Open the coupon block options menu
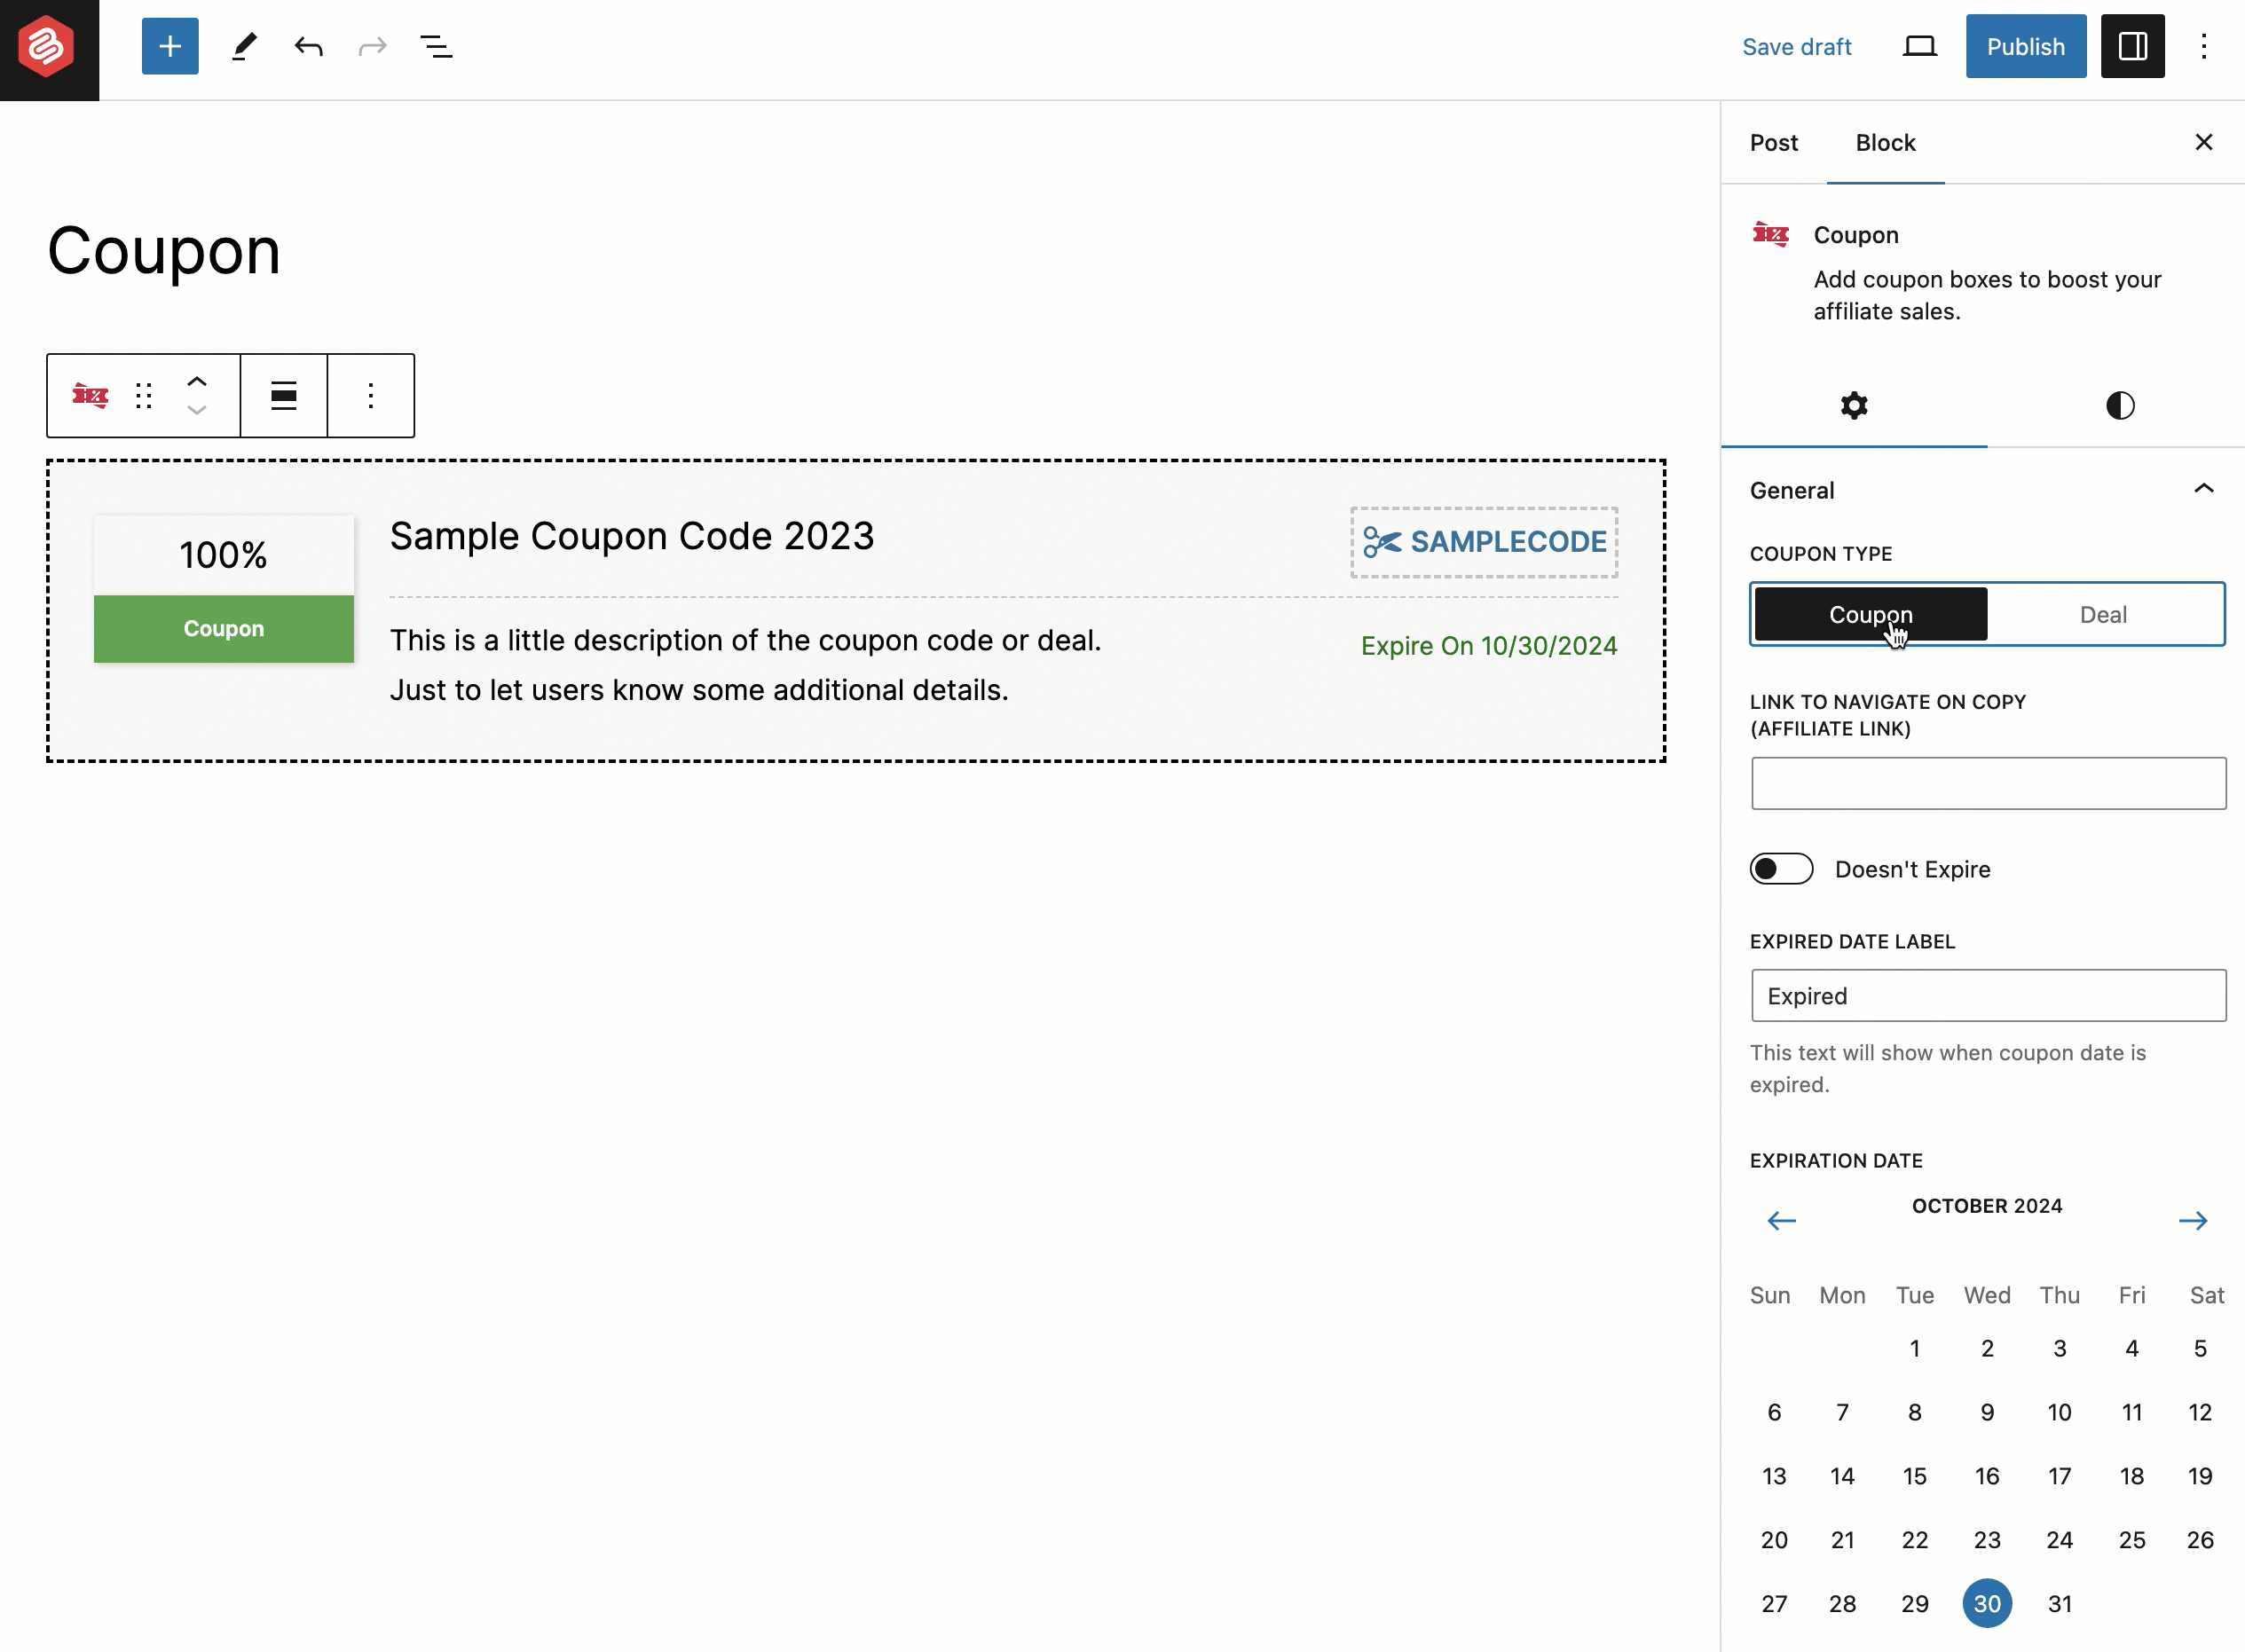 371,395
